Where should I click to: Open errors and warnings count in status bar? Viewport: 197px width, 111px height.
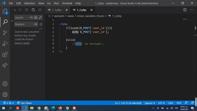8,103
